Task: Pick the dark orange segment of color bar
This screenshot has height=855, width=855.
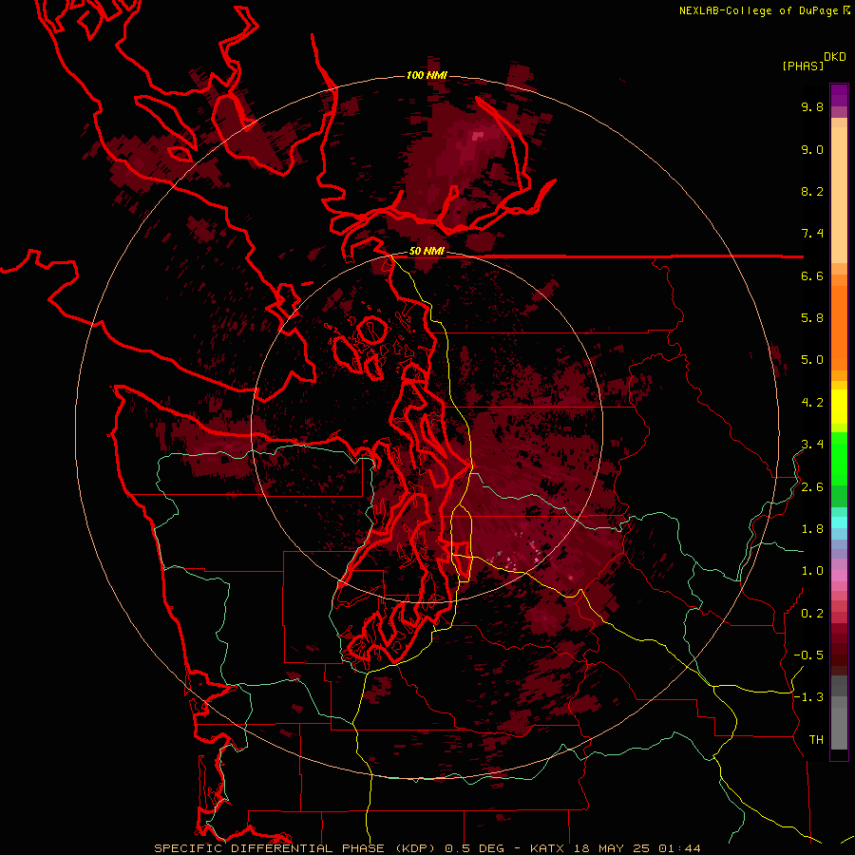Action: pos(839,329)
